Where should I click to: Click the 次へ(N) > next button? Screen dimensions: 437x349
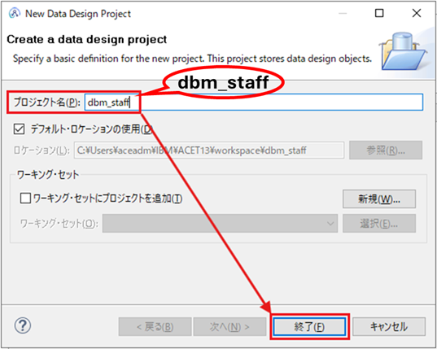click(x=229, y=326)
